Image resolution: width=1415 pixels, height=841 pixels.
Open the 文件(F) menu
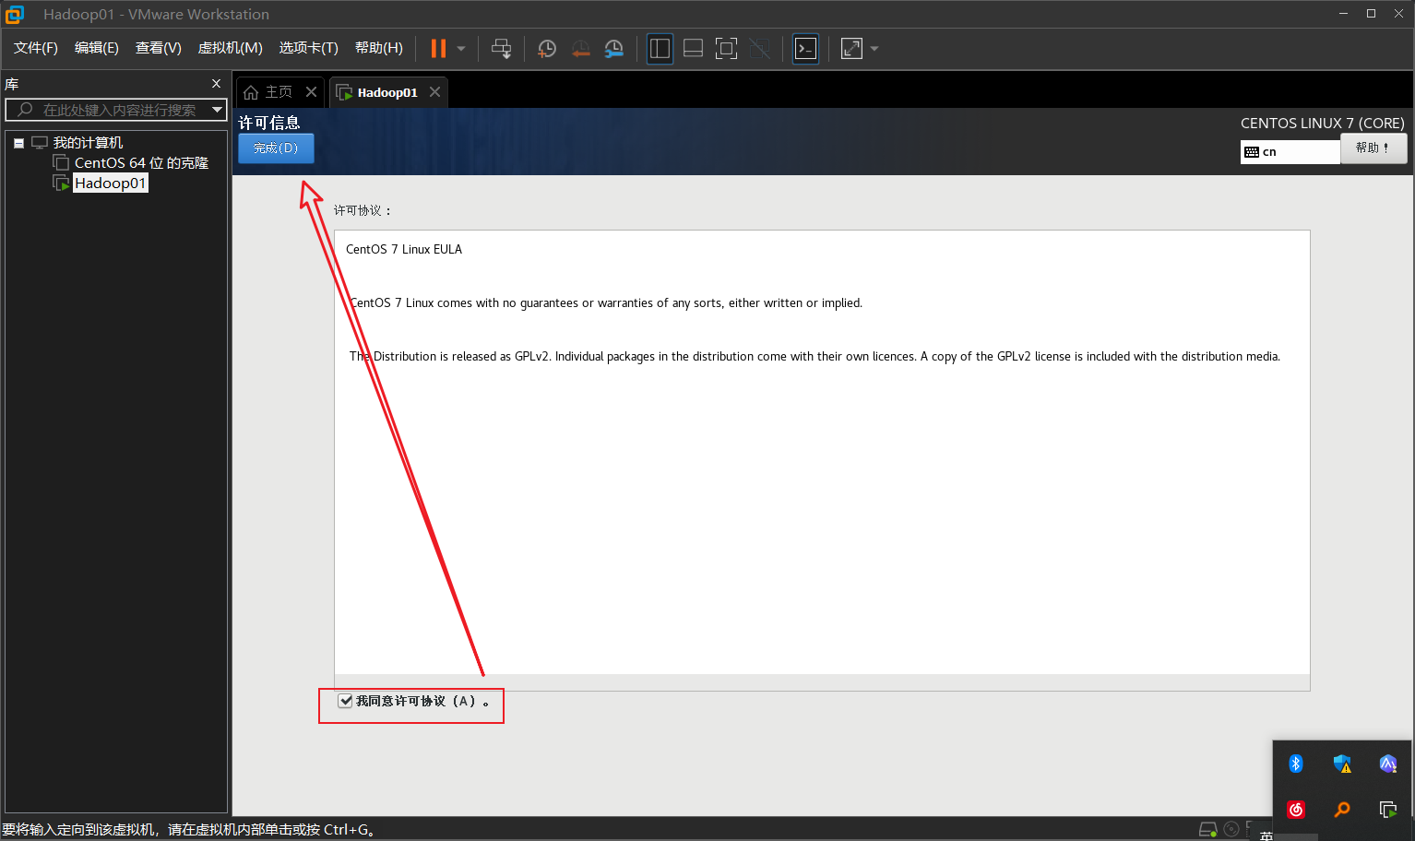pyautogui.click(x=36, y=48)
